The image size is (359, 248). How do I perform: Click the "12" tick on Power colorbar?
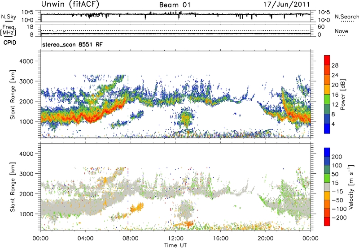335,105
